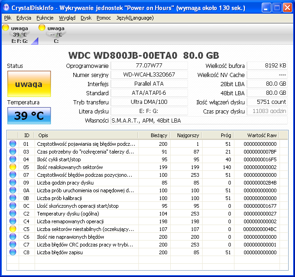Select row 'Liczba godzin pracy dysku'
The height and width of the screenshot is (277, 295).
pyautogui.click(x=147, y=183)
